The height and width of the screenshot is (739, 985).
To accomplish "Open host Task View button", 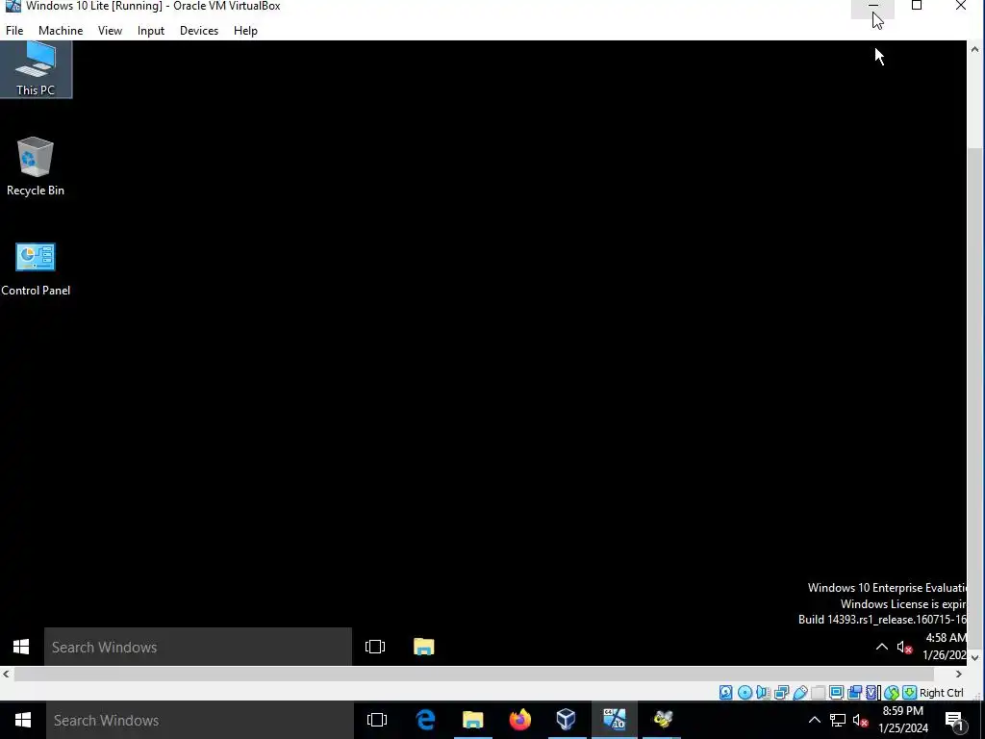I will pyautogui.click(x=377, y=720).
